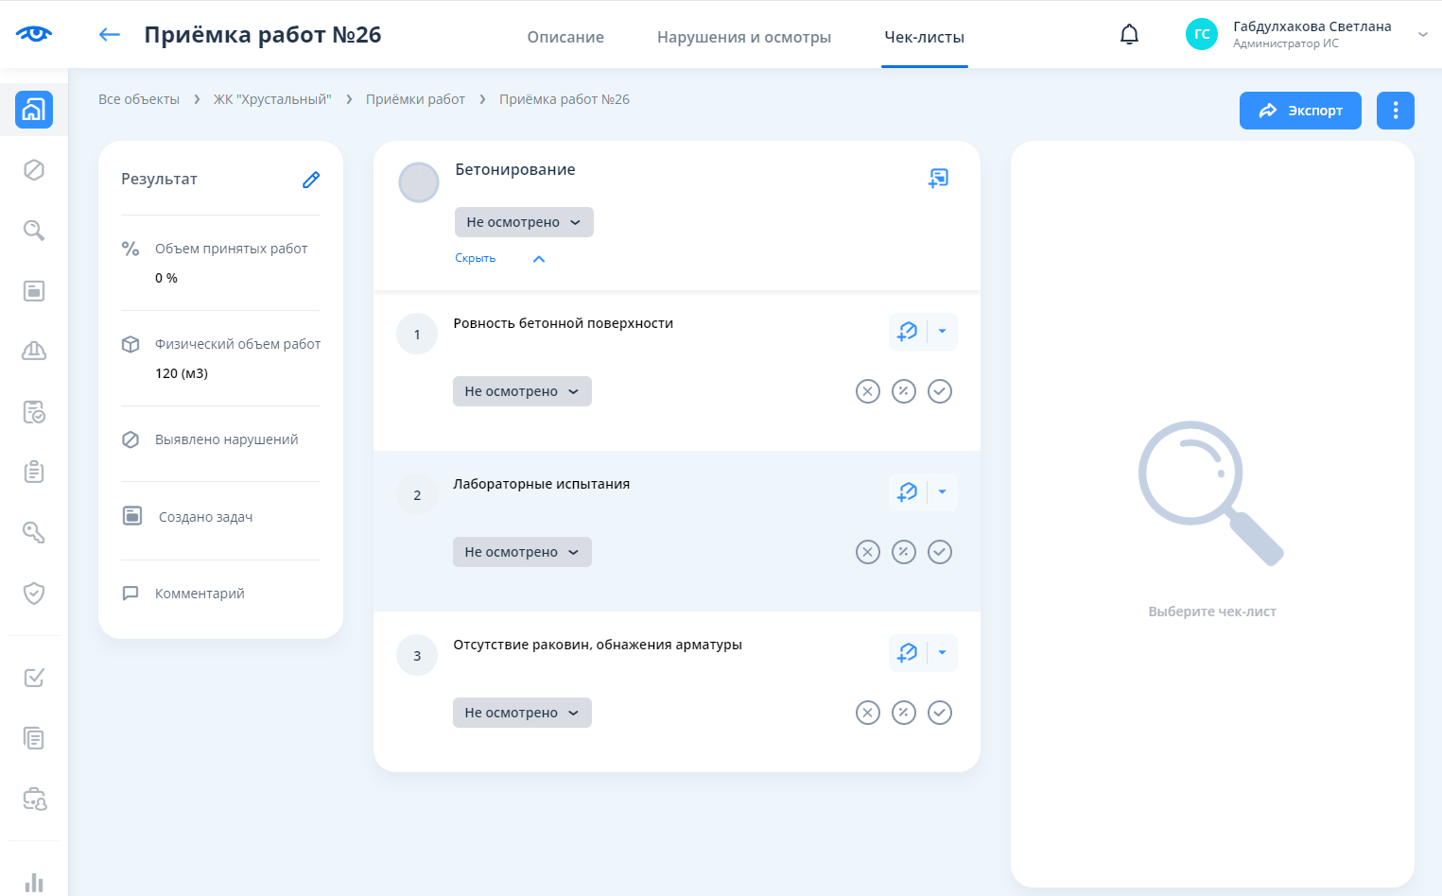Switch to Нарушения и осмотры tab

[x=744, y=37]
